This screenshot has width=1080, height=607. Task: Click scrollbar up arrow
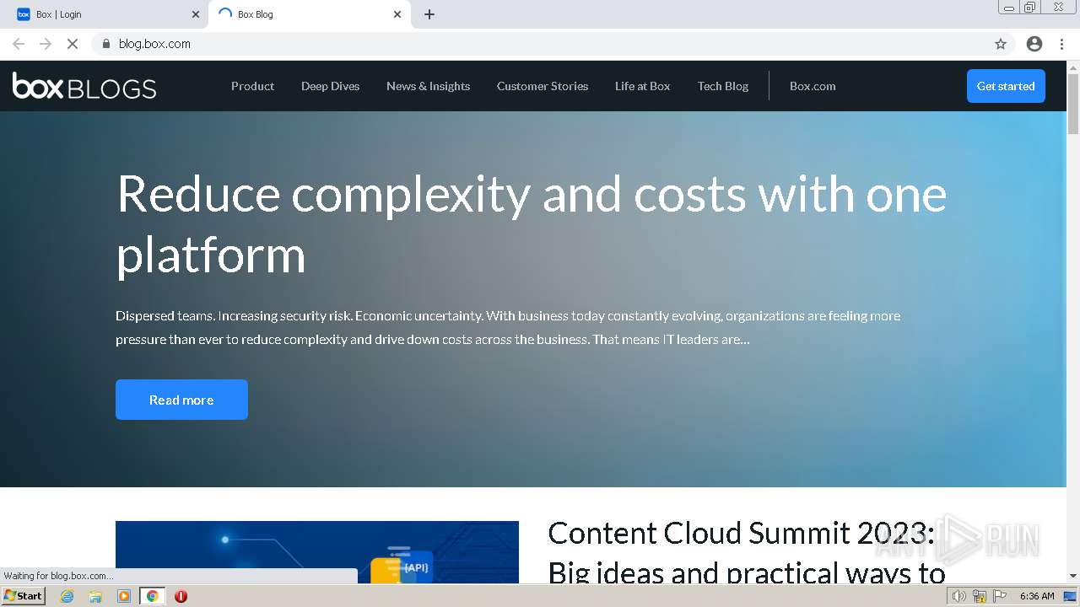pos(1073,67)
